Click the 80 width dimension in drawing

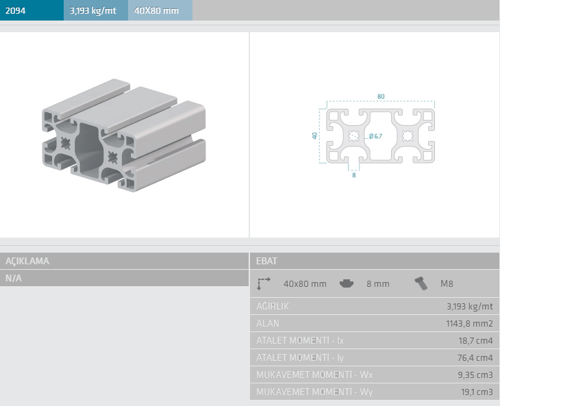pos(380,96)
